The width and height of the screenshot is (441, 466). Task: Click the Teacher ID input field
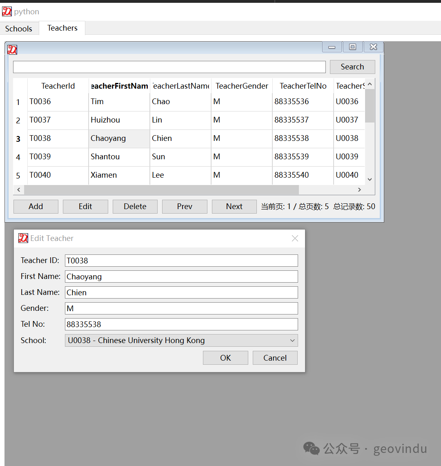(181, 261)
